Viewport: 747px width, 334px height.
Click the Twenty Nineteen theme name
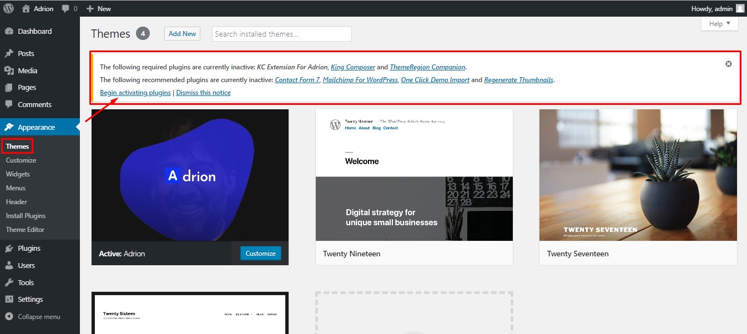tap(351, 254)
